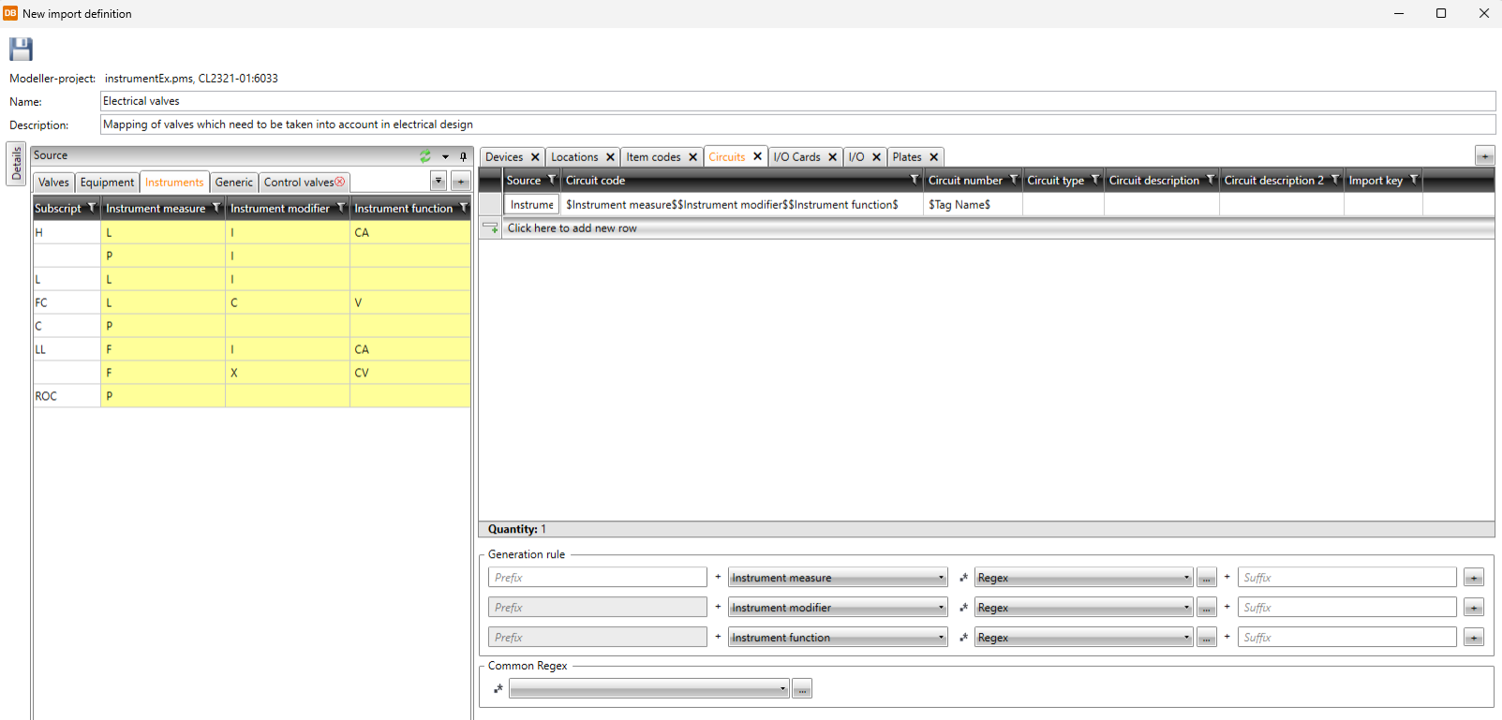
Task: Open regex editor for Instrument modifier row
Action: tap(1207, 608)
